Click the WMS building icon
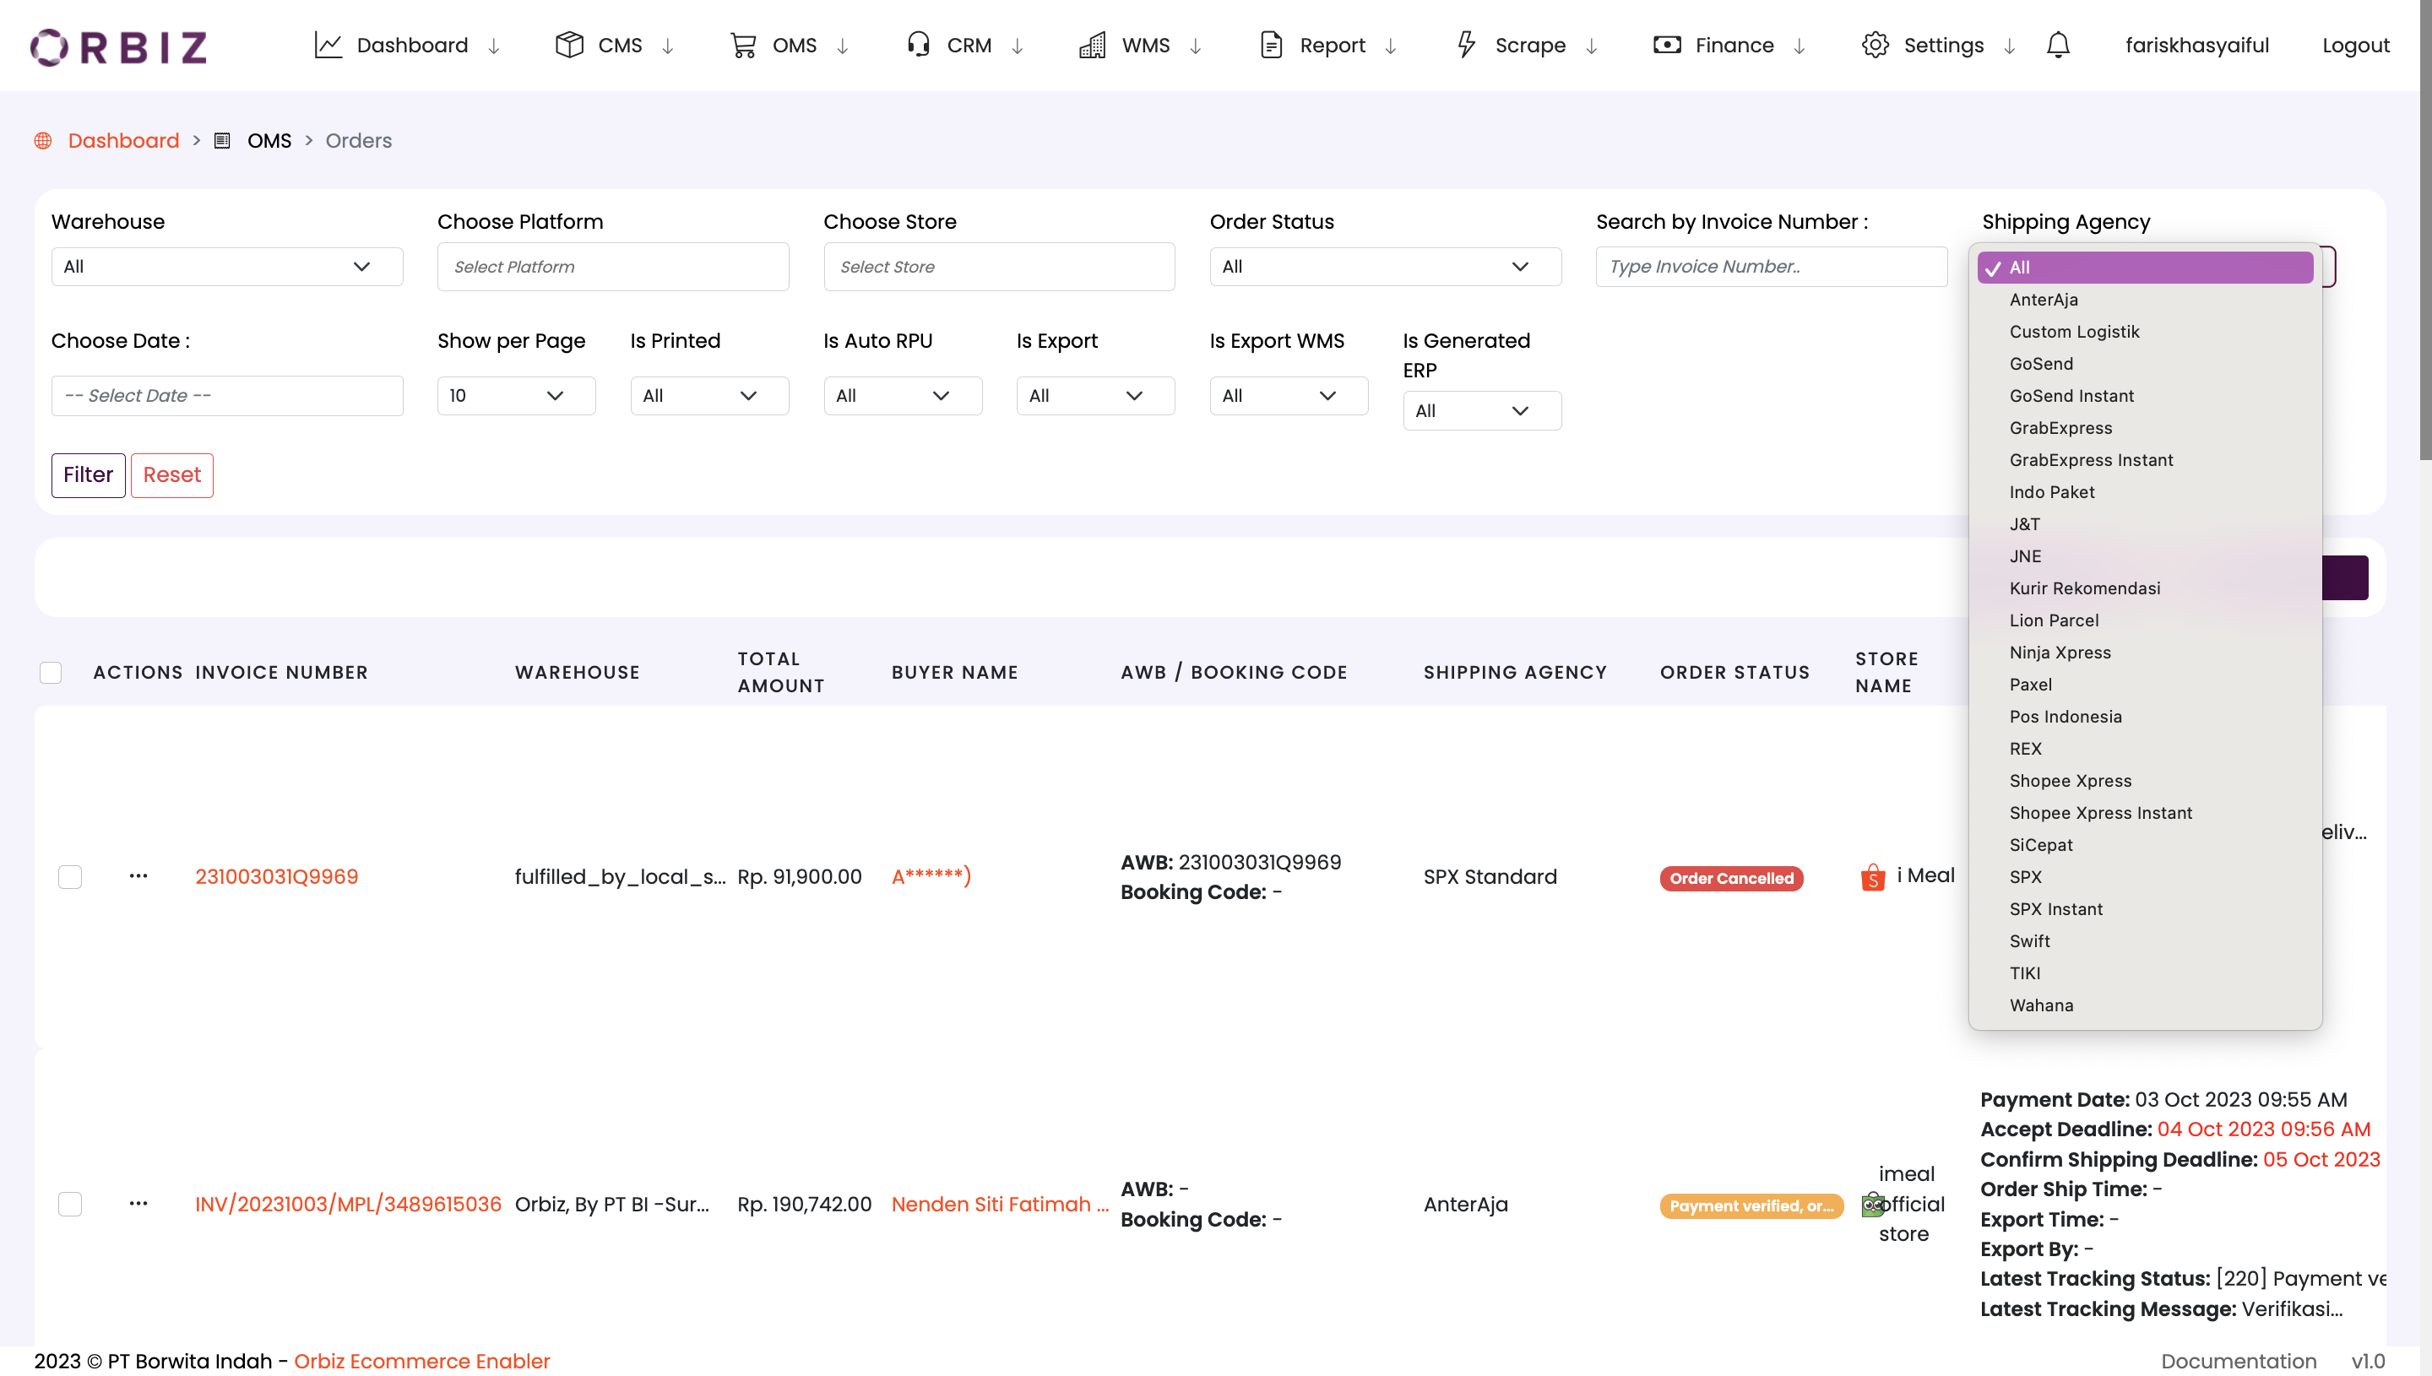Image resolution: width=2432 pixels, height=1376 pixels. tap(1093, 45)
